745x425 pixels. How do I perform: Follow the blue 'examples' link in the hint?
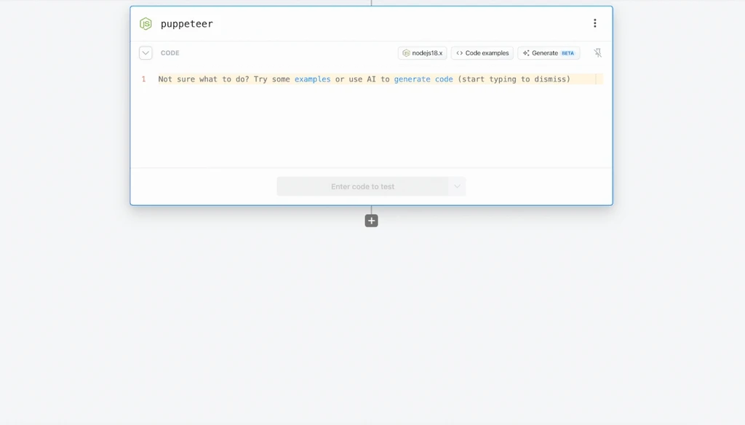[312, 79]
